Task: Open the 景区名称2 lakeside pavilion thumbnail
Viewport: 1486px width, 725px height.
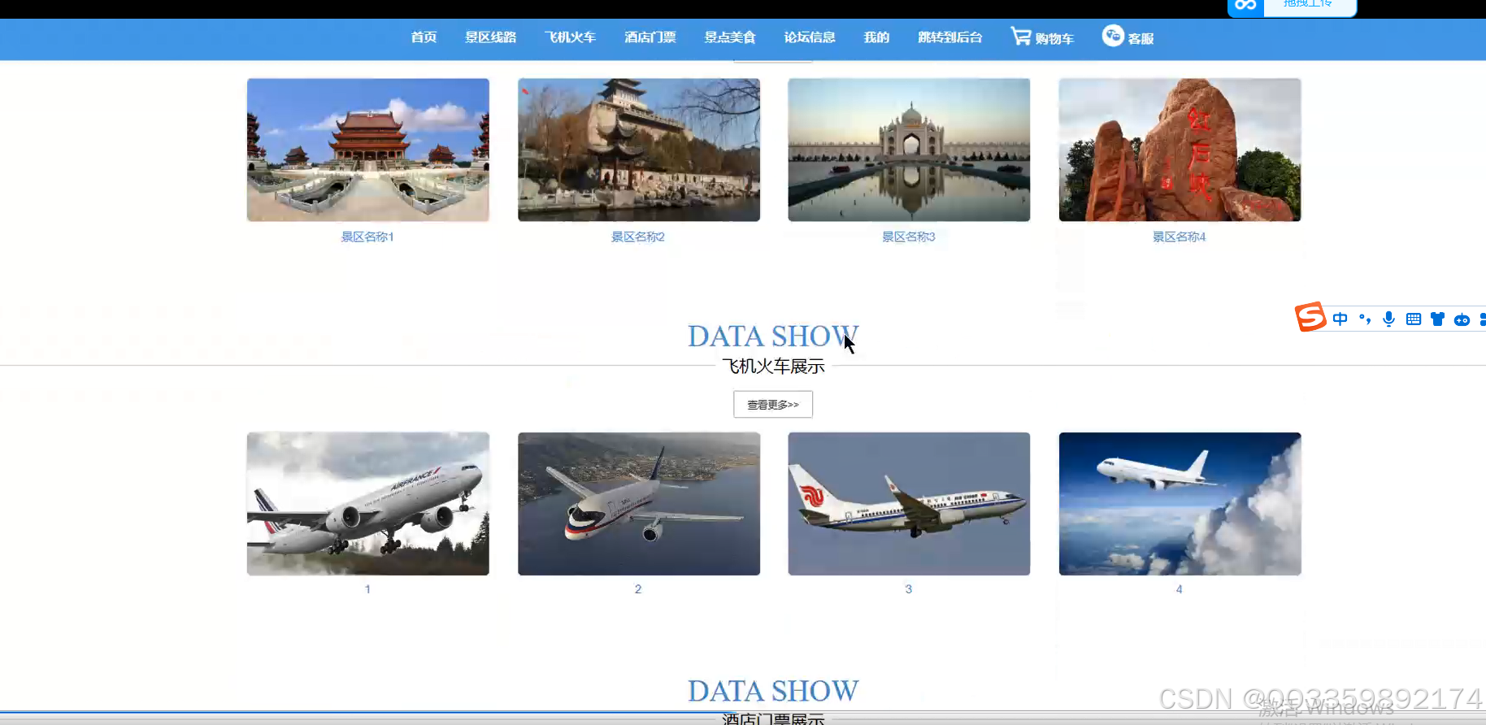Action: [x=639, y=150]
